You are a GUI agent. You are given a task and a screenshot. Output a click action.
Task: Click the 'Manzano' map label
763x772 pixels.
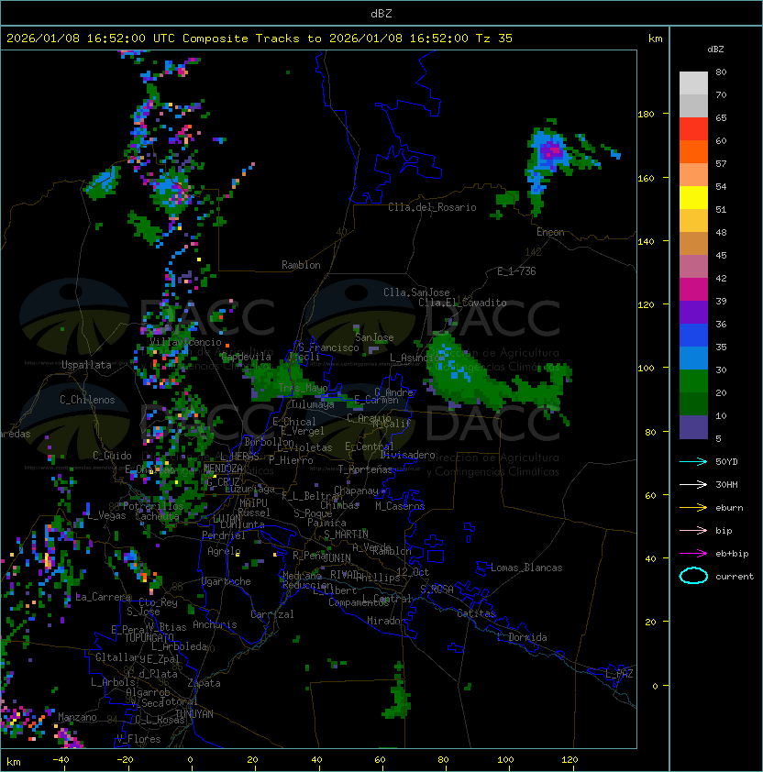pos(77,717)
